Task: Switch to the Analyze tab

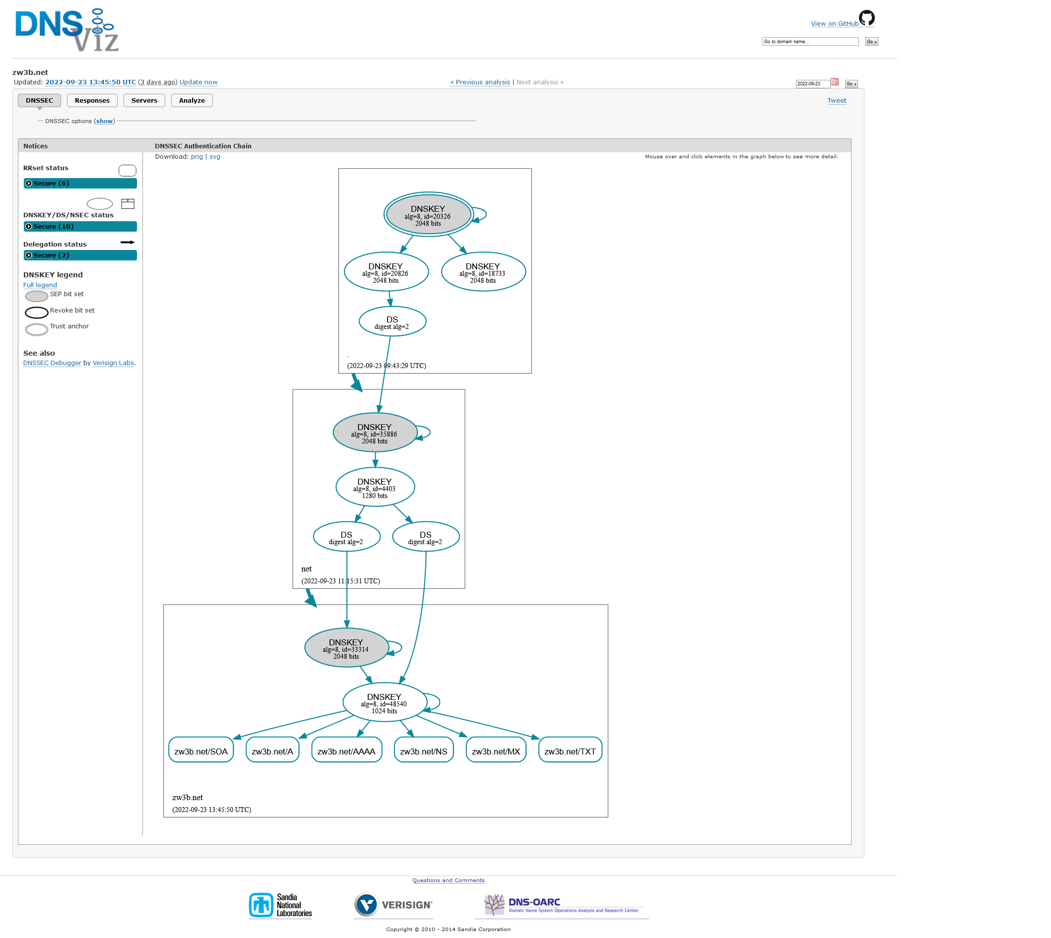Action: pos(192,101)
